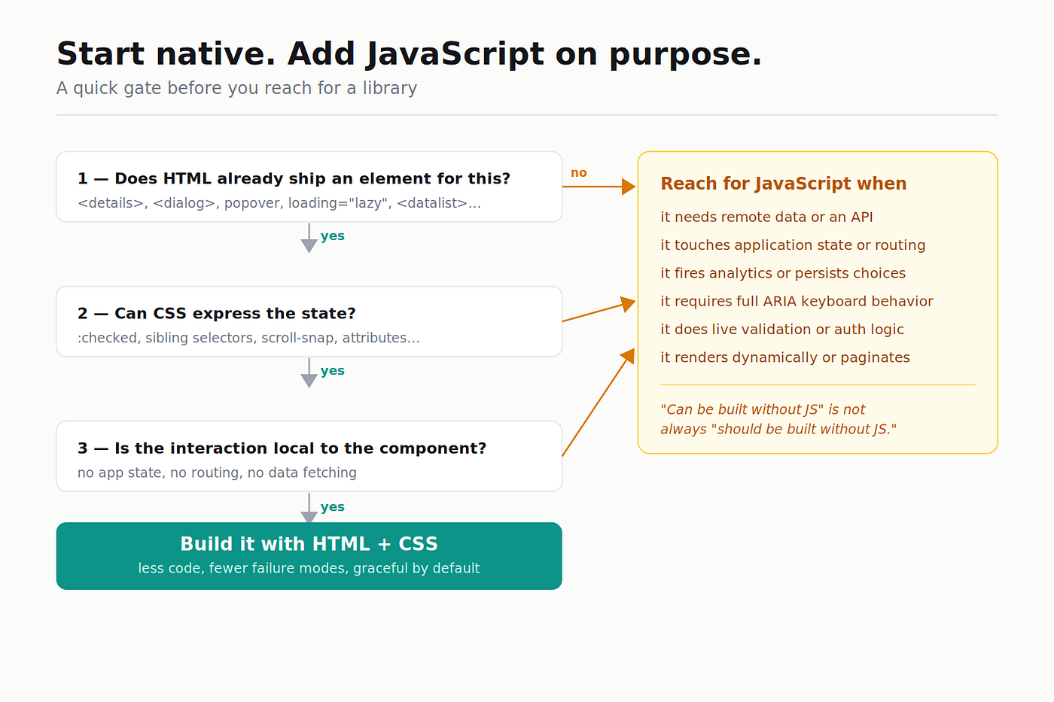Click the 'Build it with HTML + CSS' title
Image resolution: width=1054 pixels, height=702 pixels.
[x=309, y=544]
